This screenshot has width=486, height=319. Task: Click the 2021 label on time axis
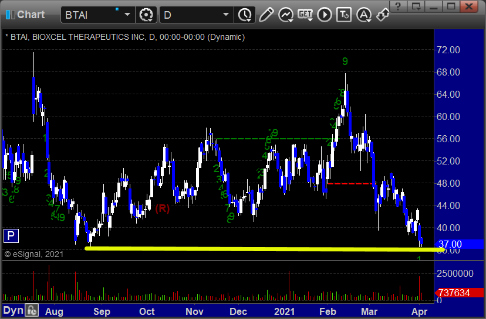point(285,311)
